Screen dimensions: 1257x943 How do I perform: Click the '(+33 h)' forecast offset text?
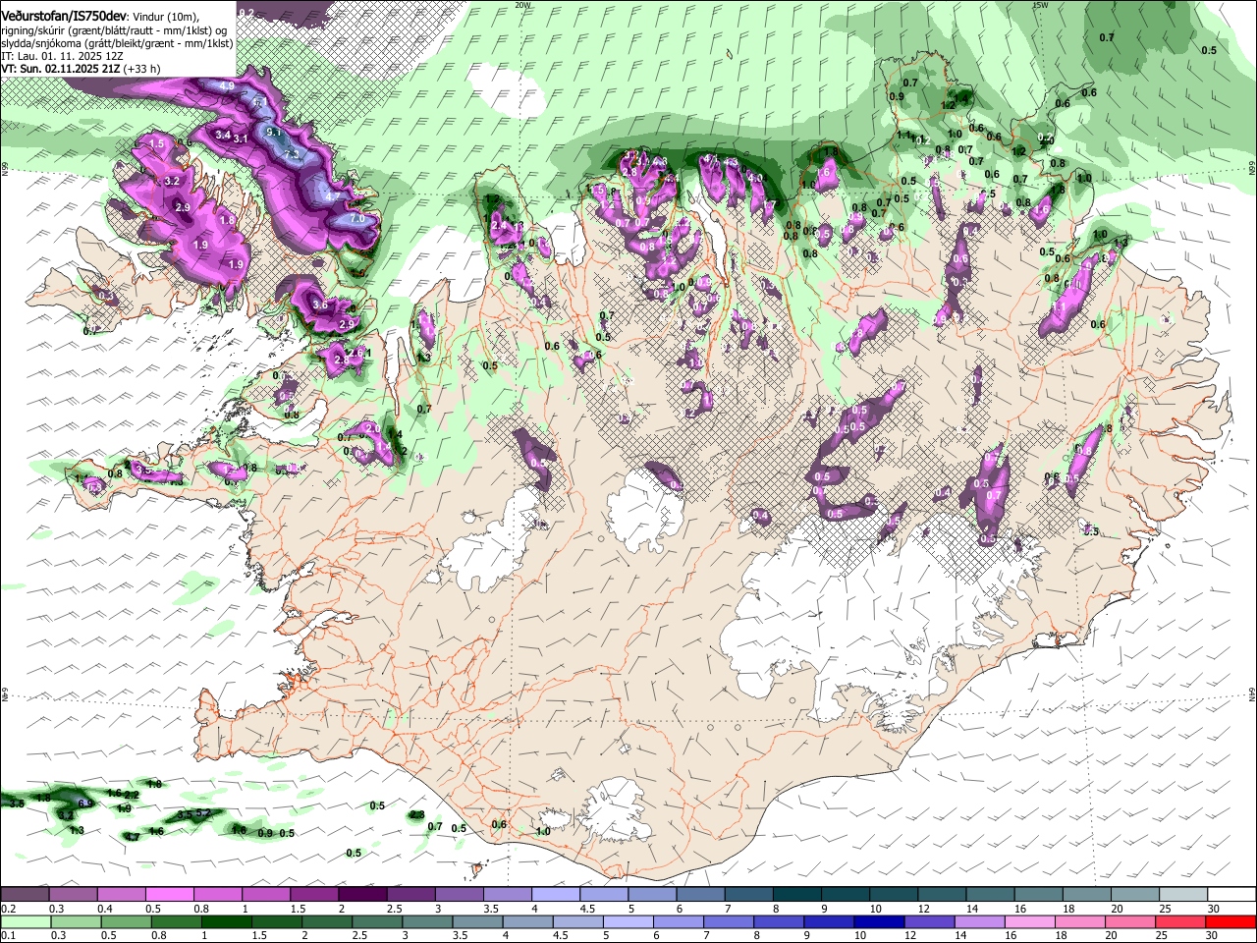tap(142, 69)
